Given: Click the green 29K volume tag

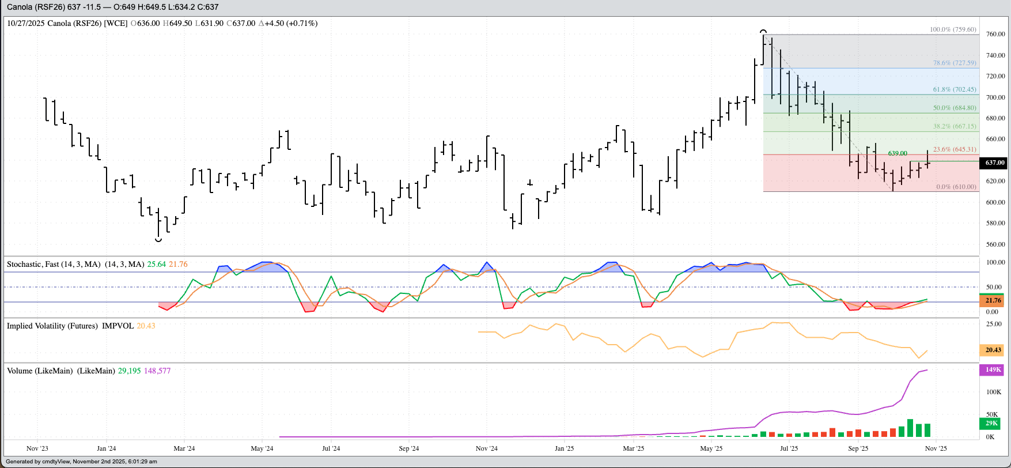Looking at the screenshot, I should (x=992, y=423).
